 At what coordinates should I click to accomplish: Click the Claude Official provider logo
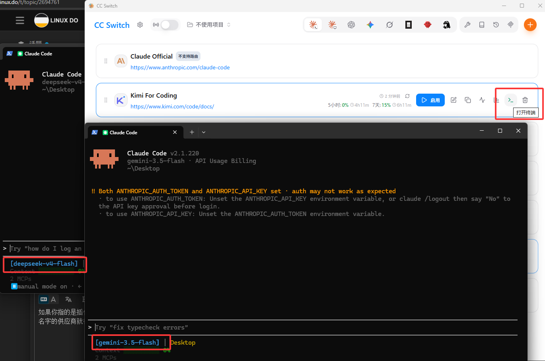tap(121, 61)
